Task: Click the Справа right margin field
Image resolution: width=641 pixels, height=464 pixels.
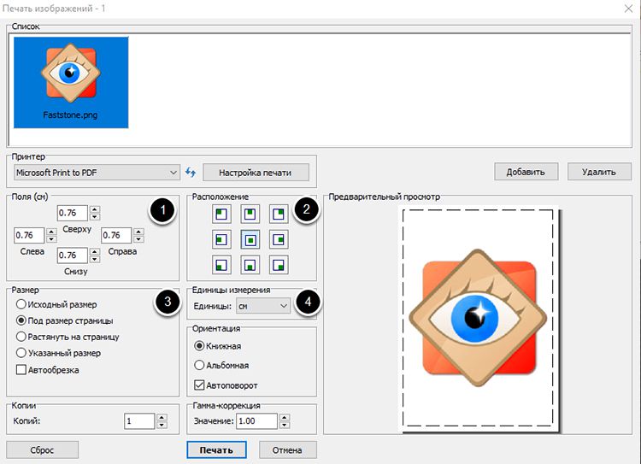Action: (x=116, y=235)
